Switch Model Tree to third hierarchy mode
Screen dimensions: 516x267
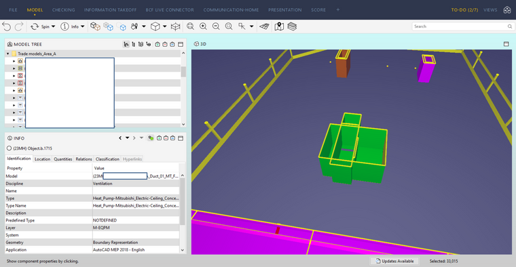coord(141,44)
